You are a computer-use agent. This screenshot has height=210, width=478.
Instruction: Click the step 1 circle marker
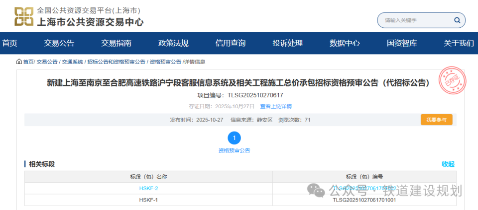[x=234, y=139]
